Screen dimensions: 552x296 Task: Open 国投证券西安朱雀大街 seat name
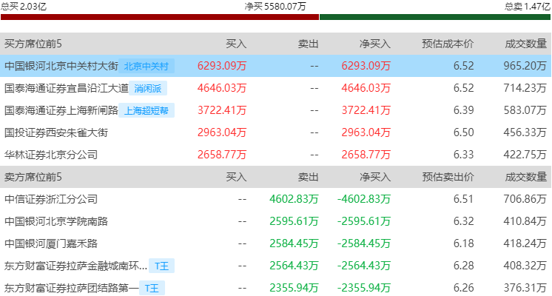(56, 132)
